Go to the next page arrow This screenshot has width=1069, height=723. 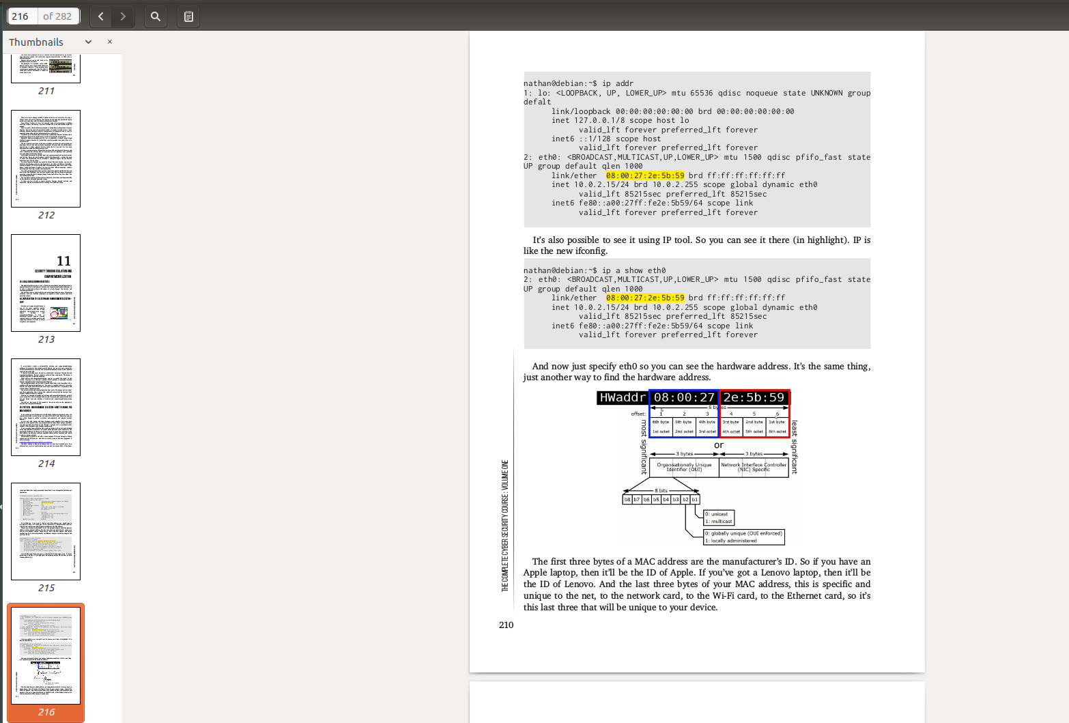click(123, 16)
